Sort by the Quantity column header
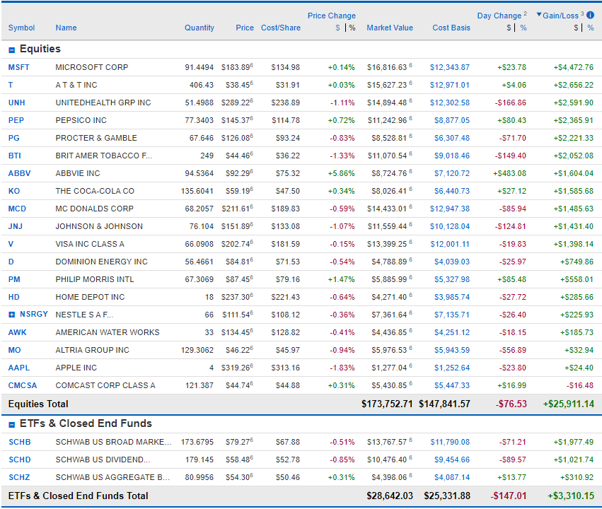This screenshot has width=602, height=509. [x=199, y=28]
